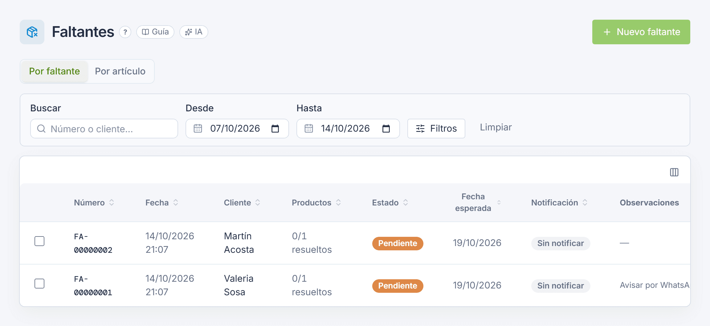Click Pendiente badge for Valeria Sosa
This screenshot has height=326, width=710.
(x=398, y=286)
